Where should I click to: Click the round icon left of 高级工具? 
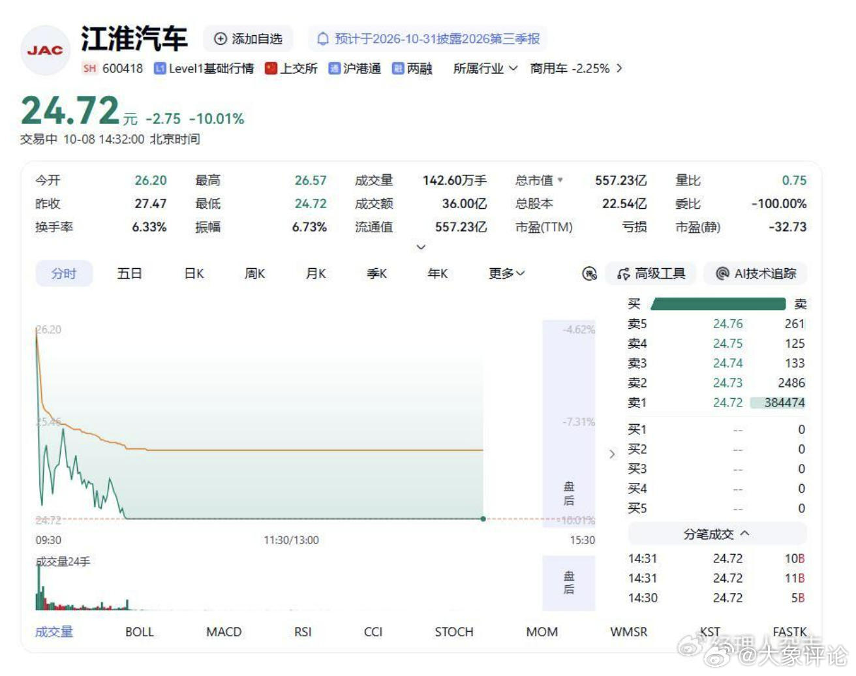click(589, 274)
